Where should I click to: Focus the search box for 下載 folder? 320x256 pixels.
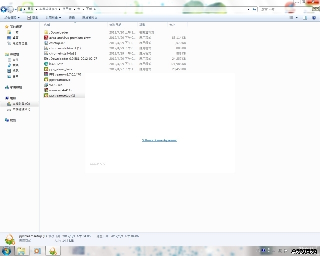(x=285, y=9)
